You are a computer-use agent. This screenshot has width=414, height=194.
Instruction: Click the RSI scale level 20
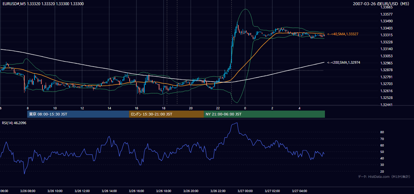click(382, 171)
